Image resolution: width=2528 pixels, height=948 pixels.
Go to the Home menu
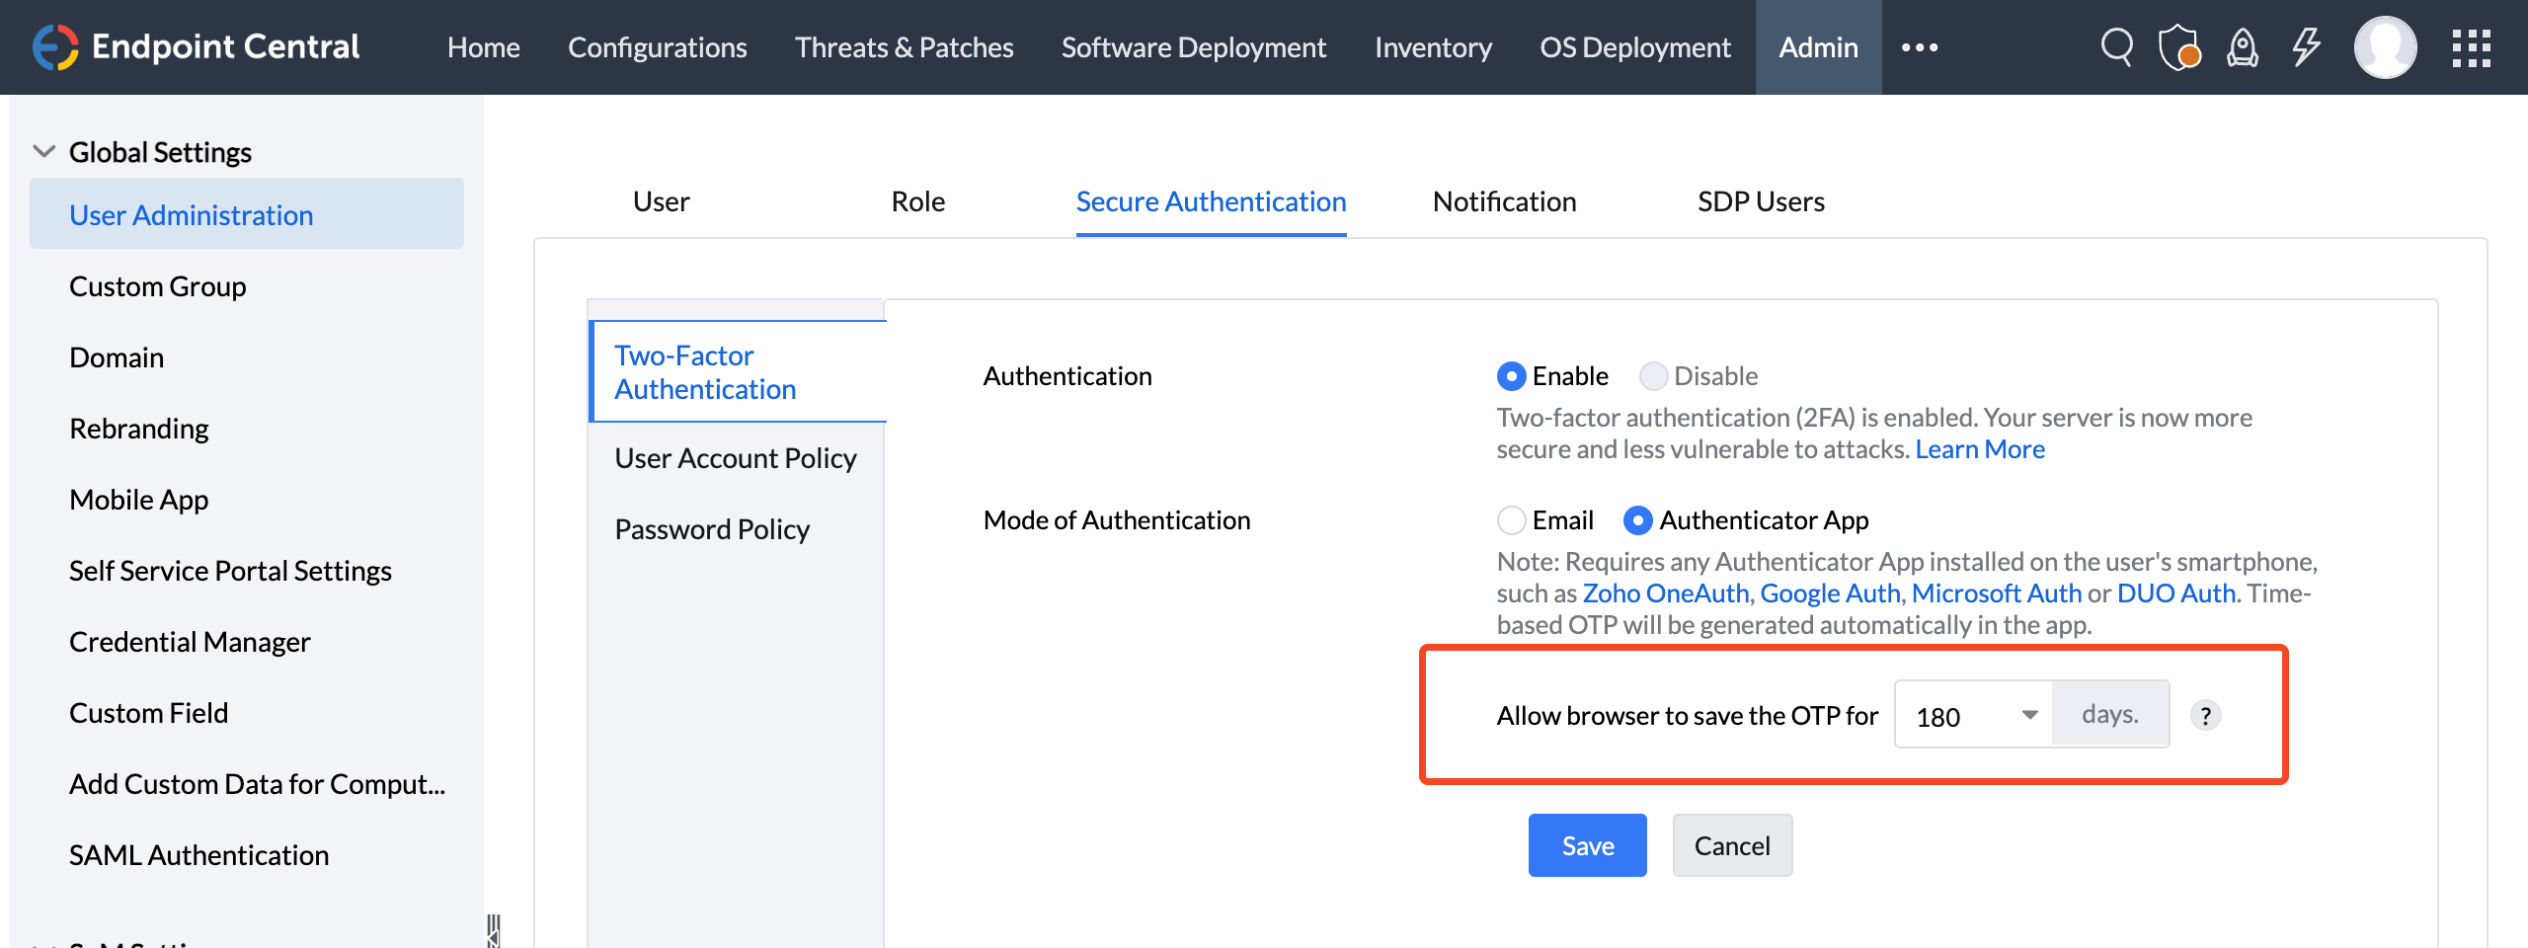tap(483, 47)
